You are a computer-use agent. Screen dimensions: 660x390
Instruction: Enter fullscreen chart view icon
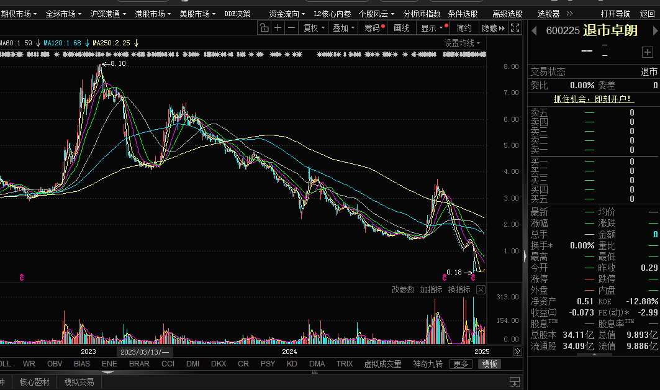pyautogui.click(x=515, y=28)
